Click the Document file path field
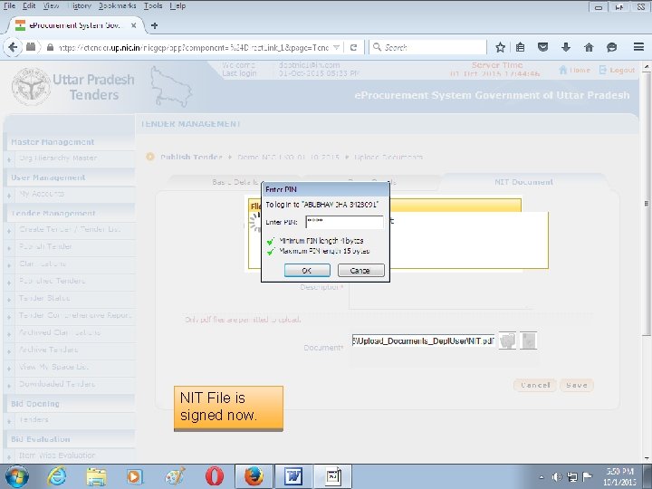Screen dimensions: 652x489 point(423,340)
